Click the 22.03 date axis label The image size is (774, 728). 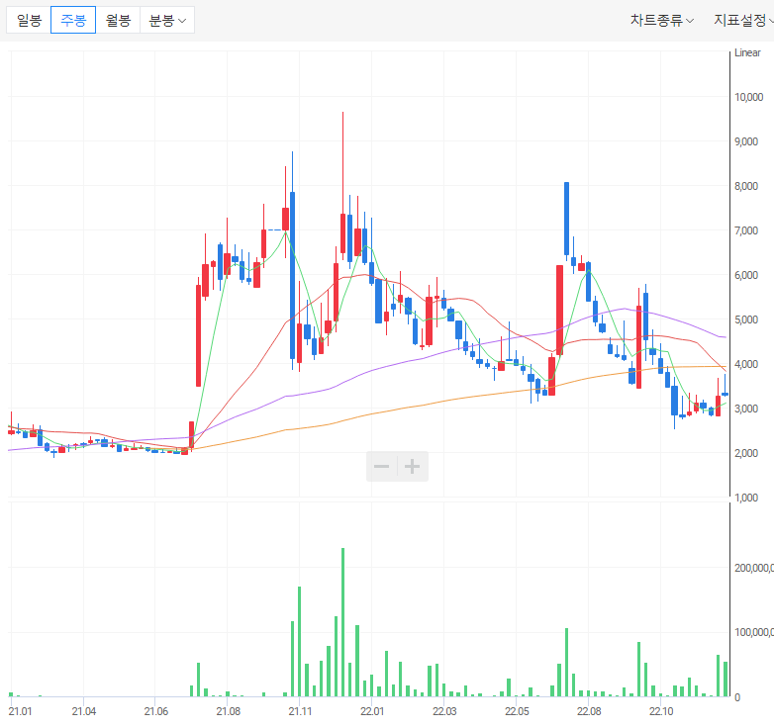tap(444, 711)
